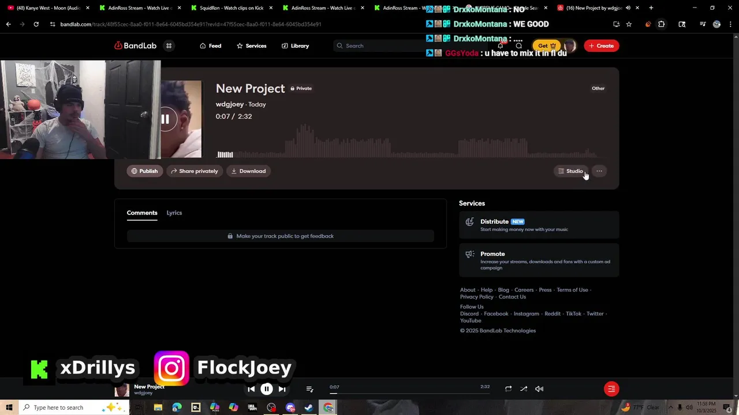Open File Explorer from the taskbar
739x415 pixels.
pos(158,408)
